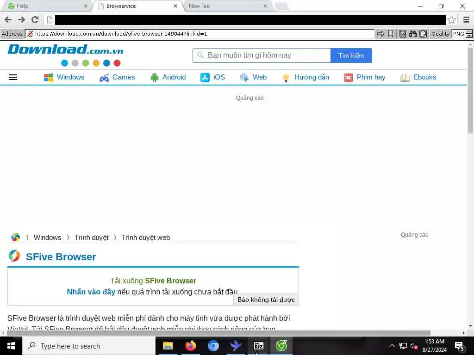The width and height of the screenshot is (474, 355).
Task: Open File Explorer from taskbar
Action: pyautogui.click(x=168, y=346)
